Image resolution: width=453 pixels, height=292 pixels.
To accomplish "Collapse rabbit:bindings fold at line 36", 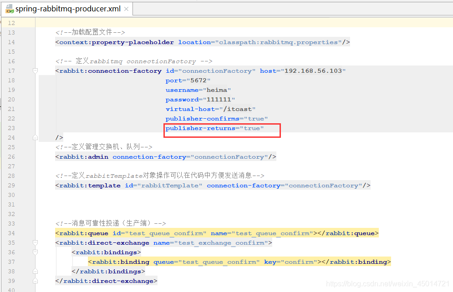I will (x=35, y=252).
